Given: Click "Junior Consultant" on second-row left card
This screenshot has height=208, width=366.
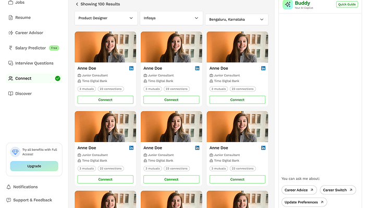Looking at the screenshot, I should [95, 155].
